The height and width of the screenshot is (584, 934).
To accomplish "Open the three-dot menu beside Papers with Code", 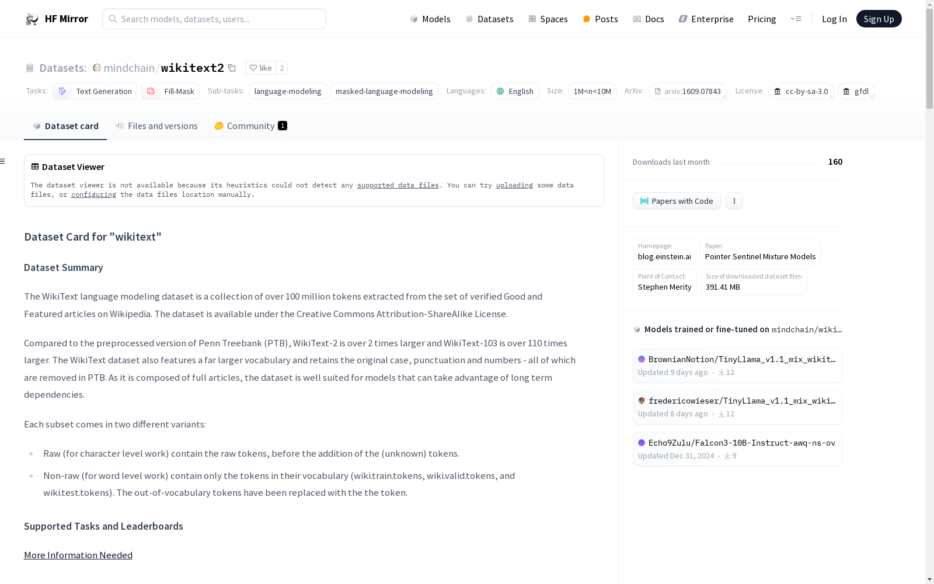I will coord(734,201).
